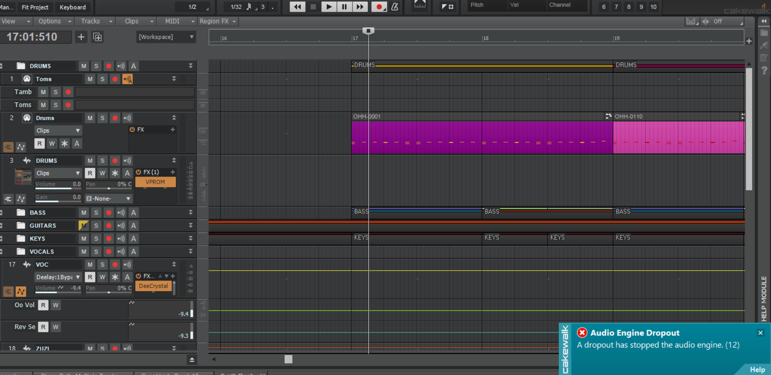
Task: Unmute the GUITARS folder
Action: pos(84,225)
